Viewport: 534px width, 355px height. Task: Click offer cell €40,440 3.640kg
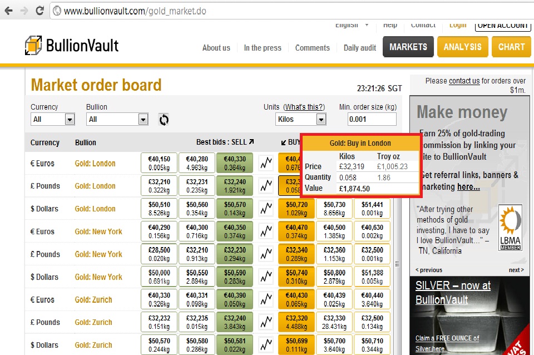(372, 299)
